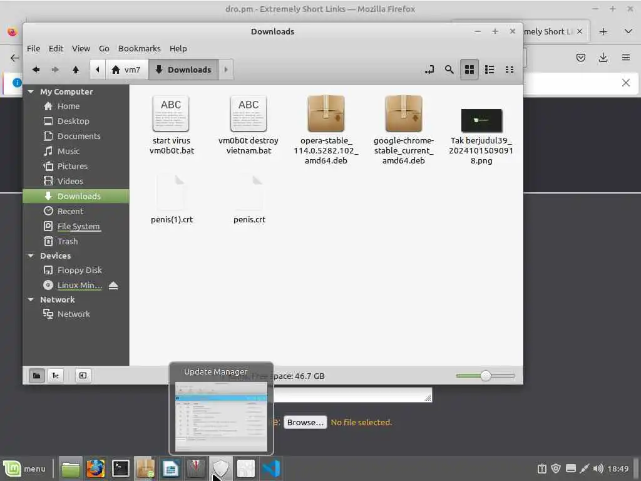Show tree view in the sidebar
641x481 pixels.
pos(56,376)
